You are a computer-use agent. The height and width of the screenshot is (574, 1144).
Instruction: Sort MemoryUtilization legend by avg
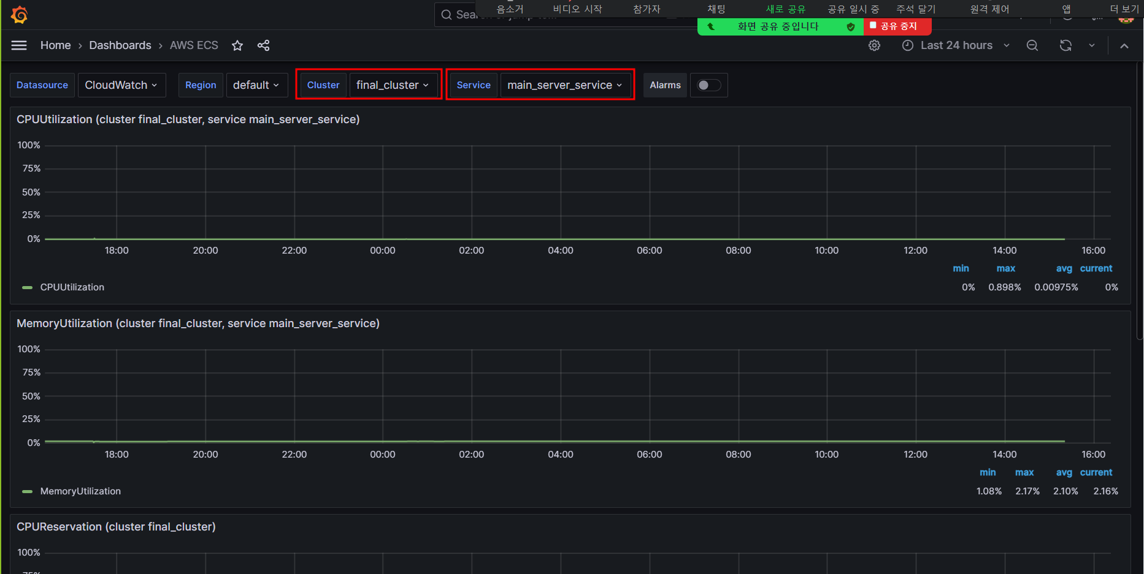click(1064, 472)
